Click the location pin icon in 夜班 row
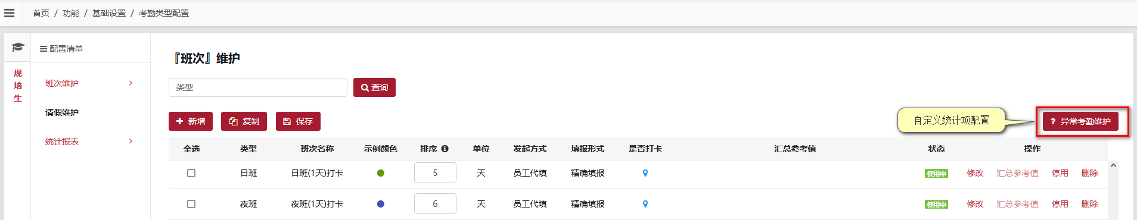The image size is (1137, 220). [x=645, y=204]
